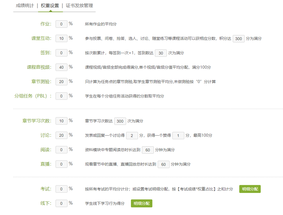Click the 阅读 minutes field showing 60
This screenshot has height=215, width=283.
point(148,150)
